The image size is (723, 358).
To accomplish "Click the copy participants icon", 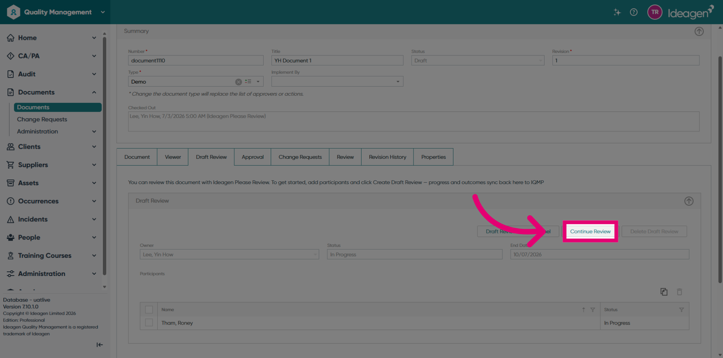I will [664, 292].
